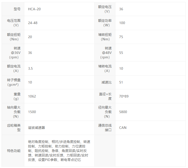Click the 径向最大负载 (N) label
This screenshot has width=188, height=168.
pyautogui.click(x=105, y=112)
